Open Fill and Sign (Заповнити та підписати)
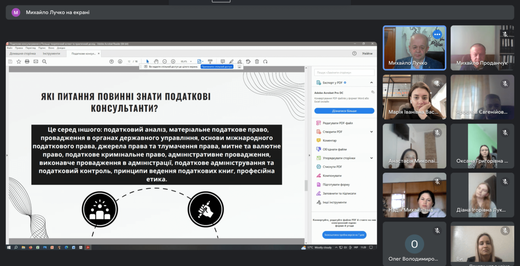 click(336, 193)
